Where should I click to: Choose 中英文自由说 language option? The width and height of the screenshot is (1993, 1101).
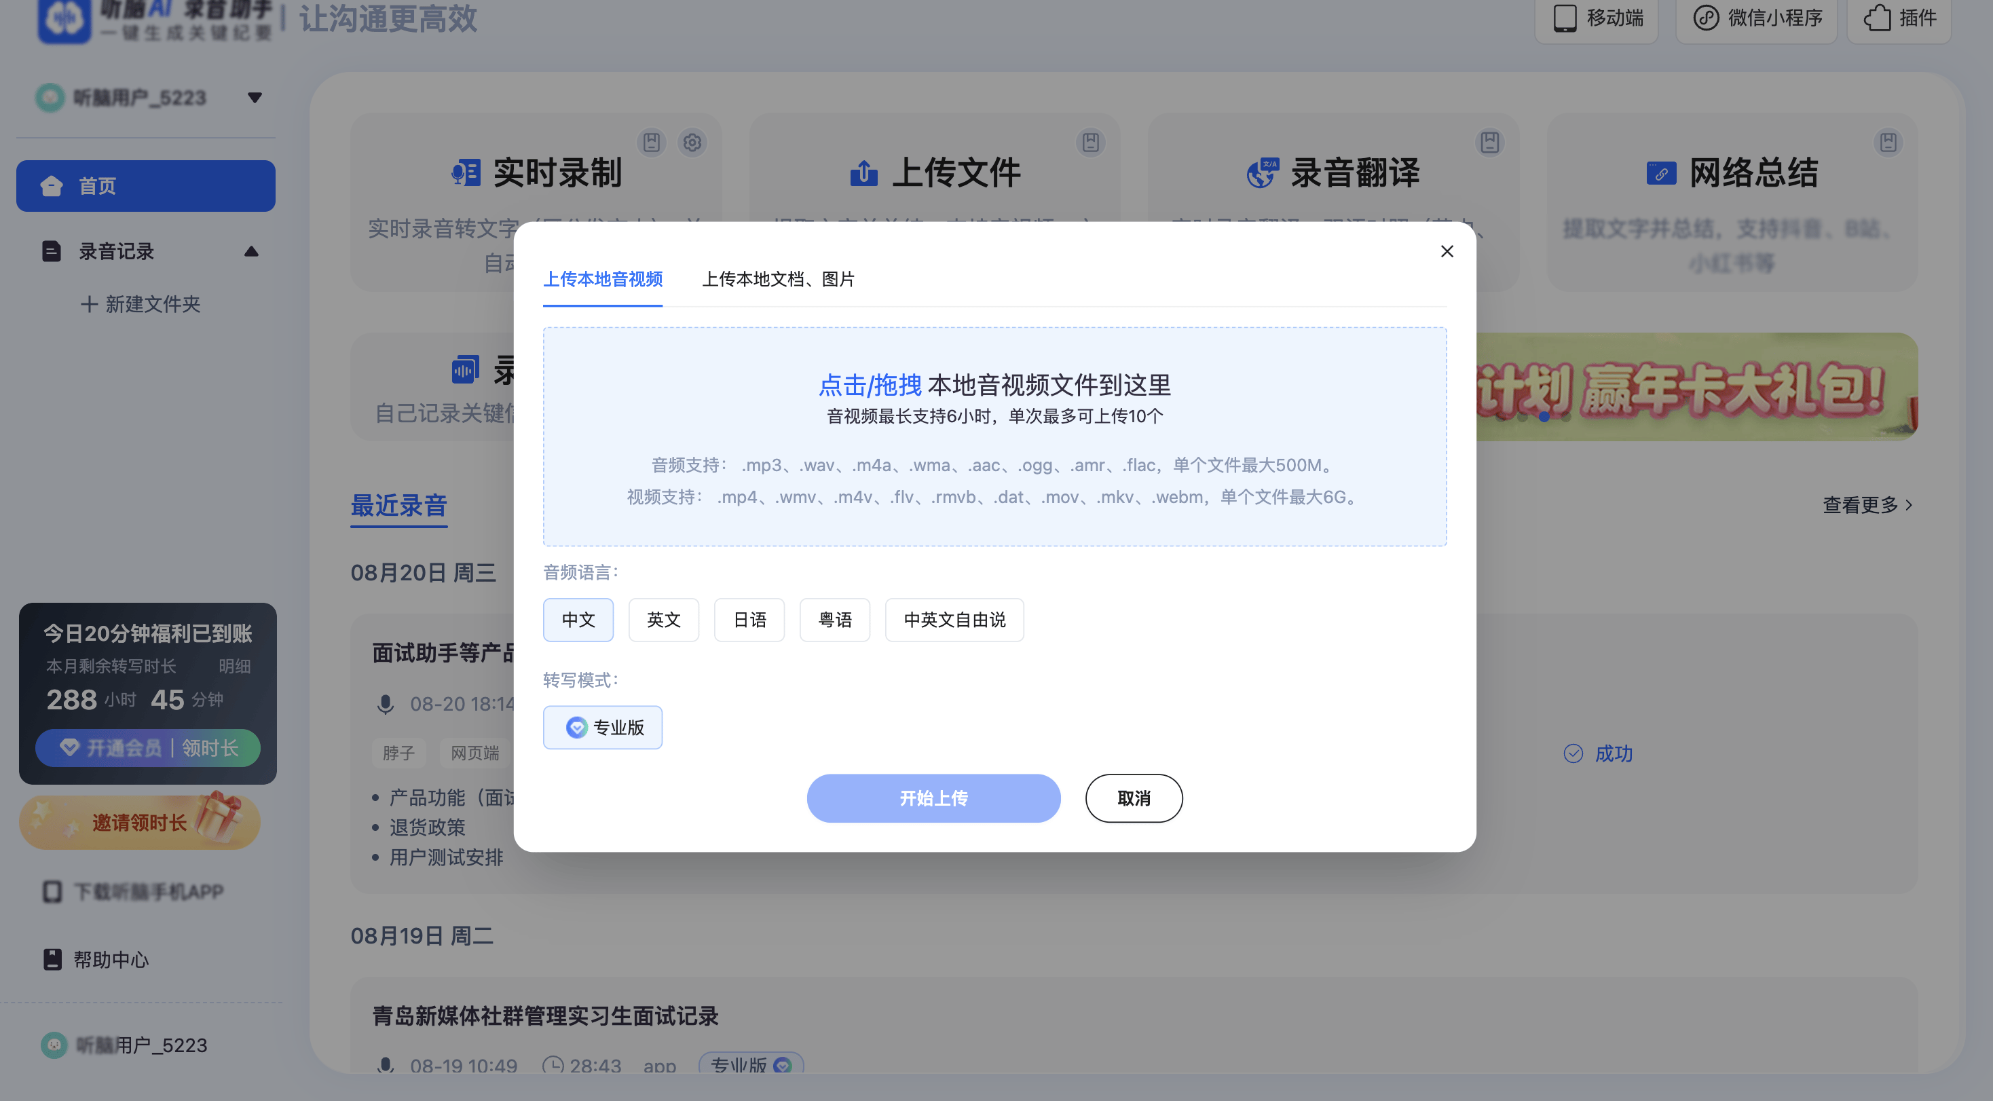tap(954, 620)
